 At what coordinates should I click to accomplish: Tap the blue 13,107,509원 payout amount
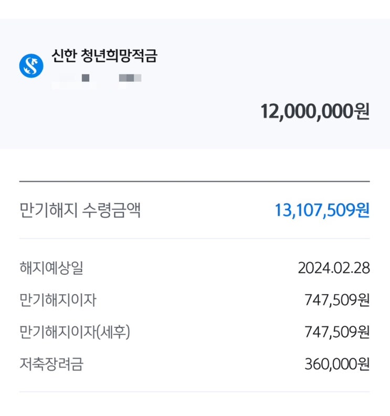pyautogui.click(x=322, y=210)
